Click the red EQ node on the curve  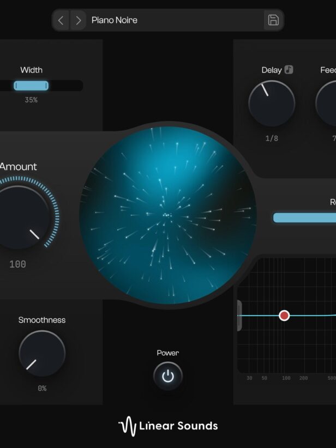point(284,316)
